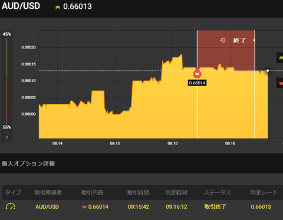Click the 取引内容 column header
This screenshot has height=220, width=283.
93,192
